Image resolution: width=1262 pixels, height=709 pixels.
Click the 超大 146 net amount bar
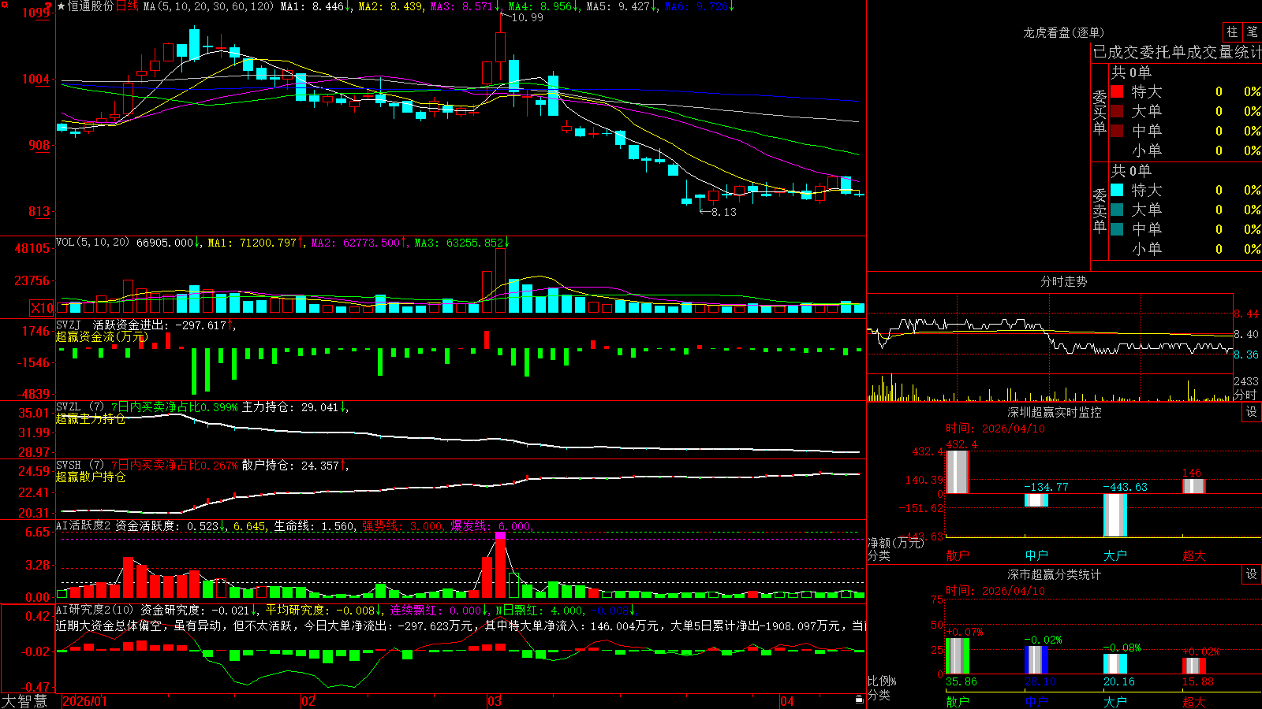(1194, 486)
